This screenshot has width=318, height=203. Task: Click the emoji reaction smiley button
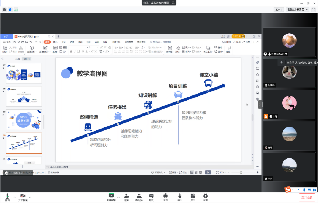7,173
